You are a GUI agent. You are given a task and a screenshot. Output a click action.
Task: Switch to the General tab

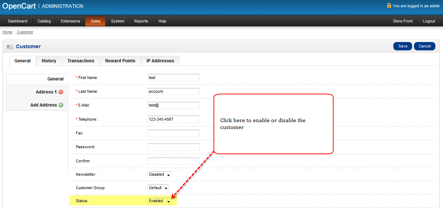pos(22,61)
